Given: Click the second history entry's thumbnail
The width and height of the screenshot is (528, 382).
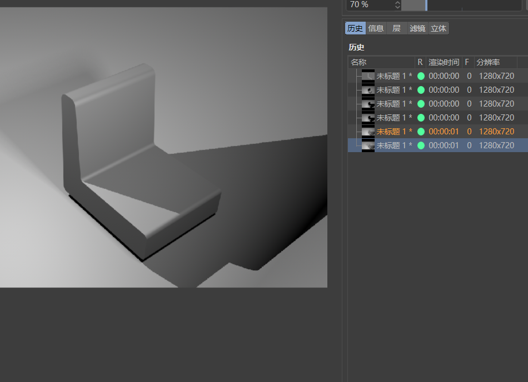Looking at the screenshot, I should (368, 90).
